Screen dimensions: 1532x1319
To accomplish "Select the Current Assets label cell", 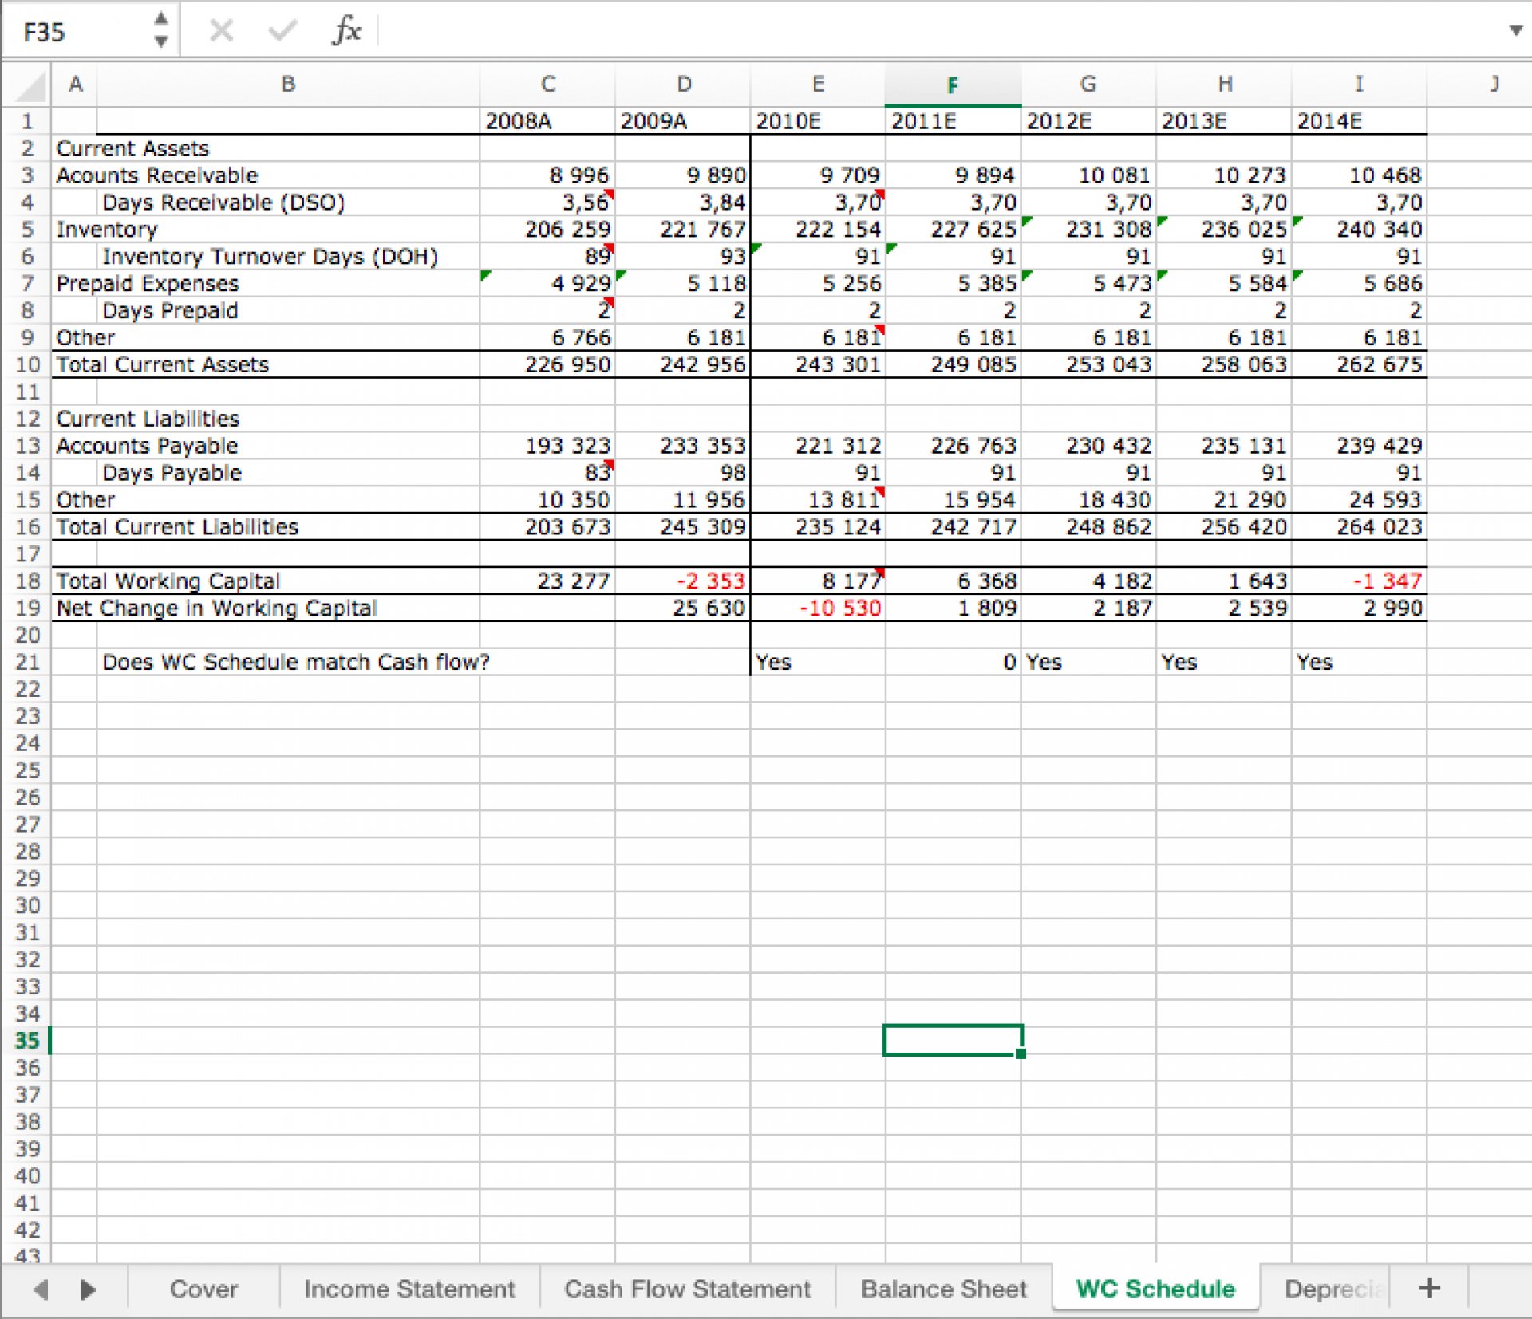I will (132, 148).
